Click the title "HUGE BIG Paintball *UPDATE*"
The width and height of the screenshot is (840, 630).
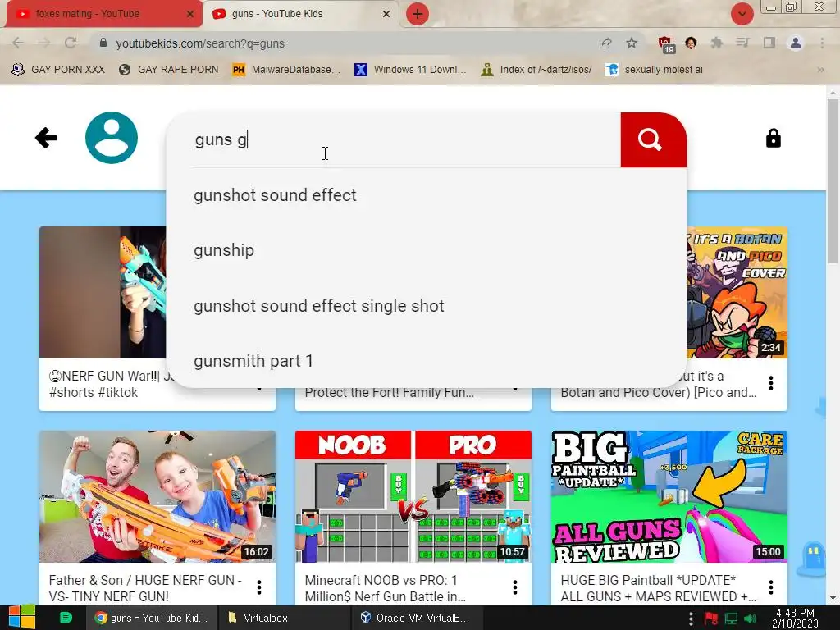click(x=659, y=588)
